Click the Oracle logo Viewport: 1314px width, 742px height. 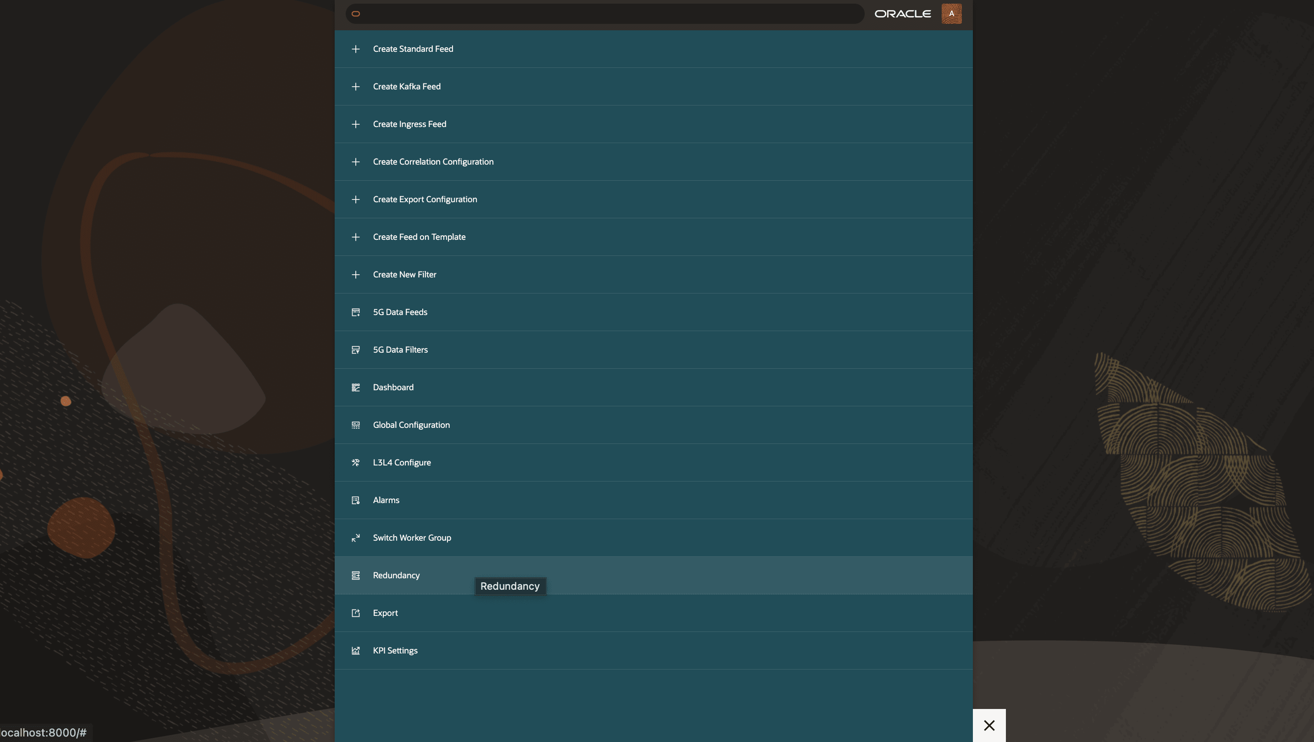click(x=902, y=14)
